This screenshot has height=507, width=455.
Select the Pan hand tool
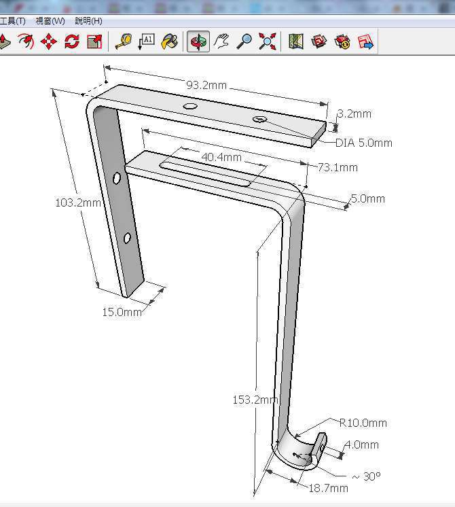coord(221,41)
